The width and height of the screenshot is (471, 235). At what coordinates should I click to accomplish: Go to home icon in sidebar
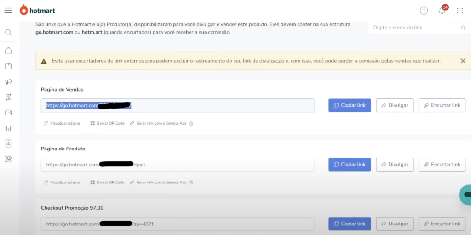point(8,51)
